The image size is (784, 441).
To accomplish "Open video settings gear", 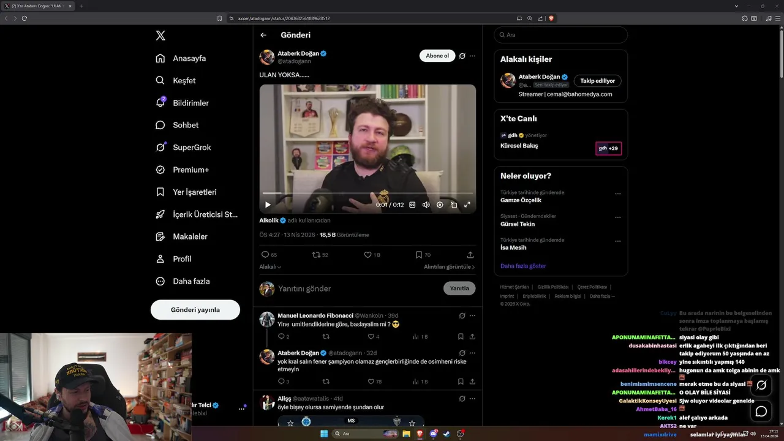I will pos(440,205).
